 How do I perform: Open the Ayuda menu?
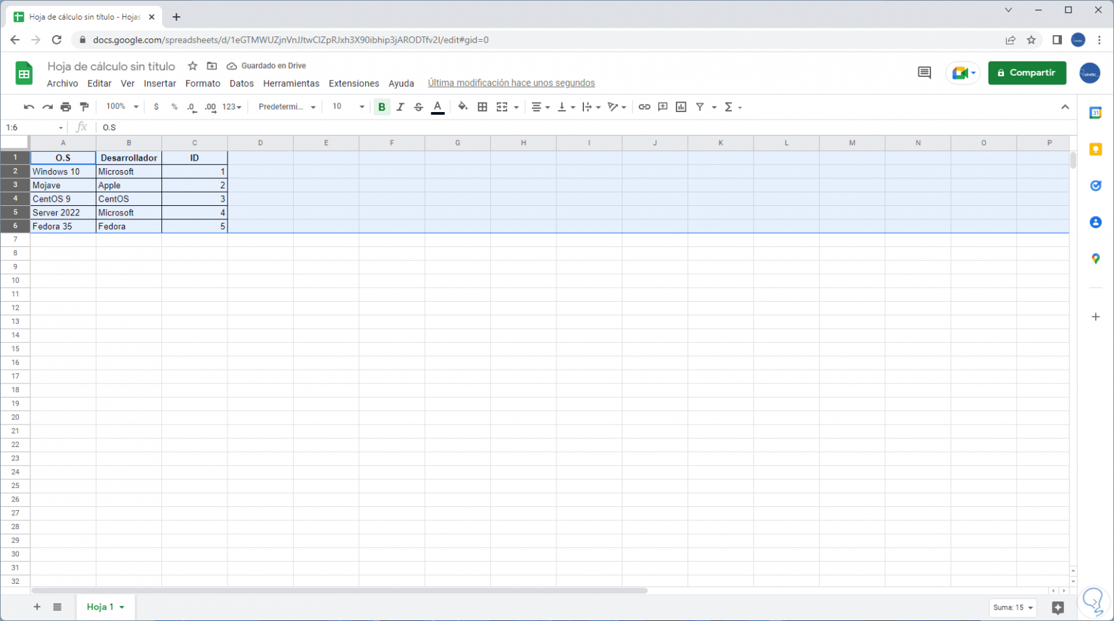(401, 84)
